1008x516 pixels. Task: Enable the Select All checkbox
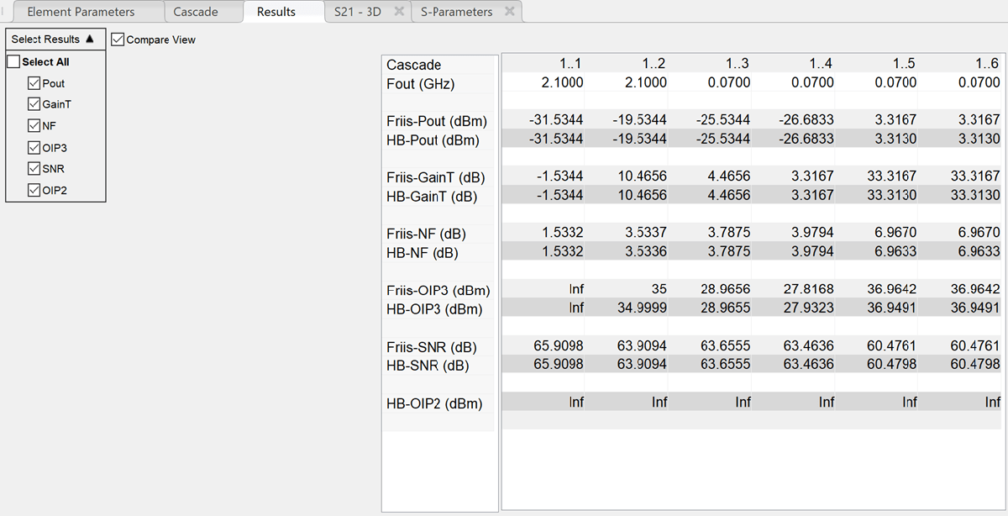(x=13, y=61)
